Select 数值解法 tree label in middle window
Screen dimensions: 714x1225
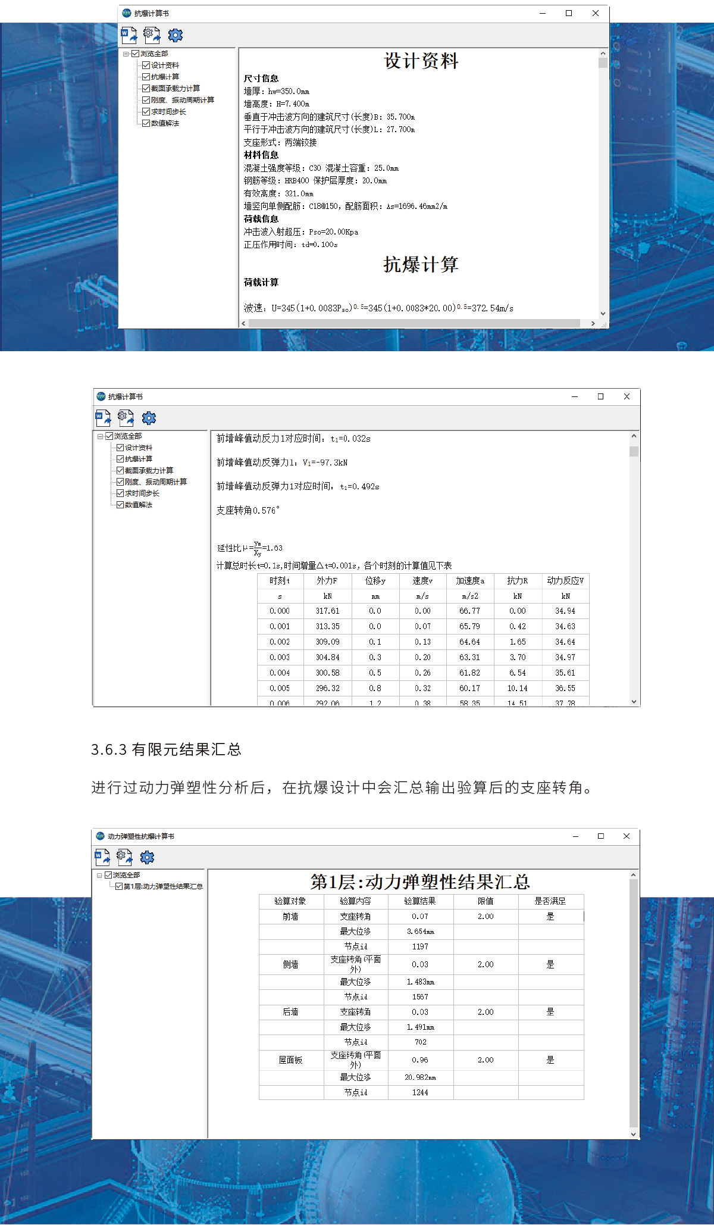tap(139, 505)
